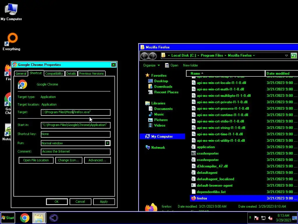This screenshot has width=298, height=224.
Task: Open the Run dropdown (Normal window)
Action: point(108,143)
